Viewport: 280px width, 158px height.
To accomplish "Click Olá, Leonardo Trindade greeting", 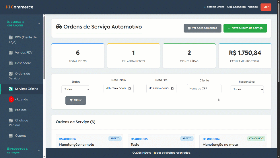I will 242,7.
